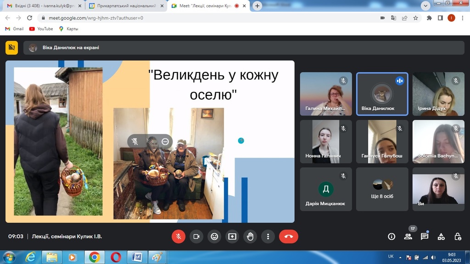Open host controls lock icon

[x=458, y=236]
